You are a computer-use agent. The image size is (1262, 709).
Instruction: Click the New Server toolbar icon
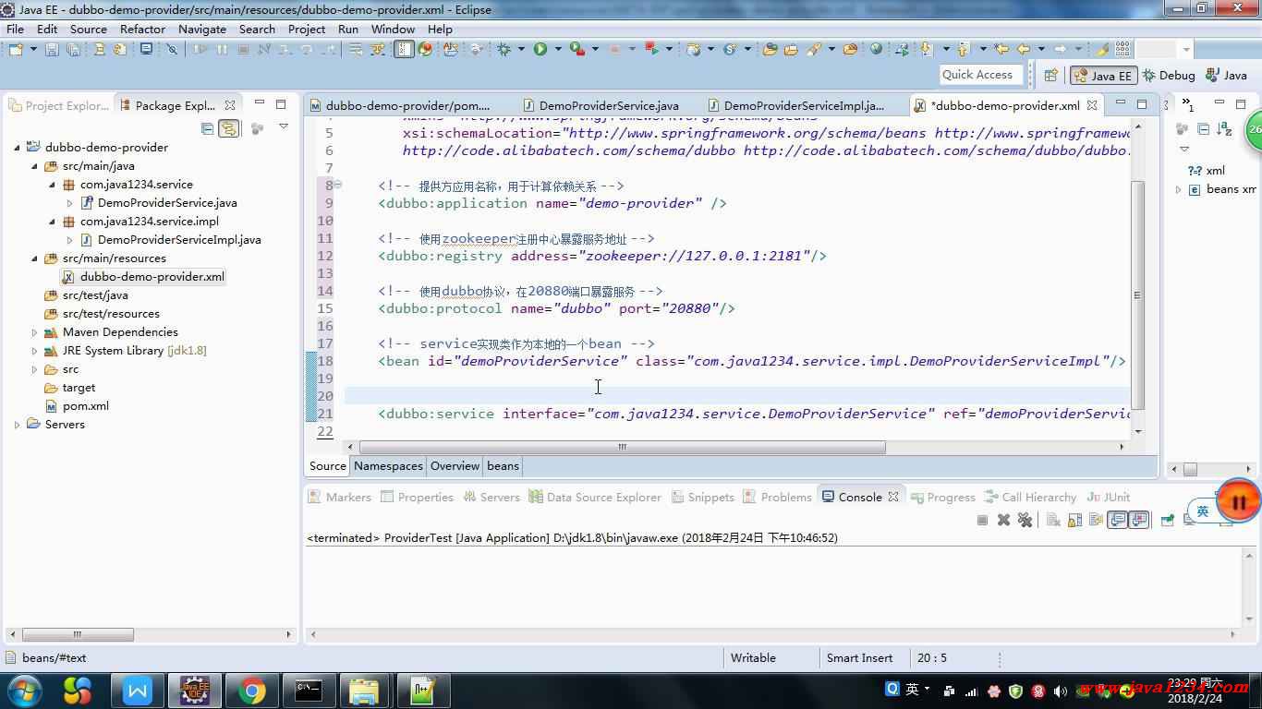pyautogui.click(x=694, y=49)
